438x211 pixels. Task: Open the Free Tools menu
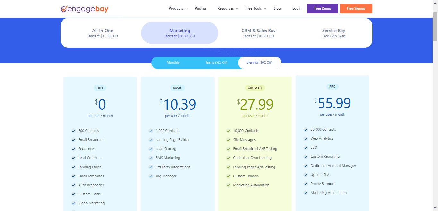[x=254, y=8]
